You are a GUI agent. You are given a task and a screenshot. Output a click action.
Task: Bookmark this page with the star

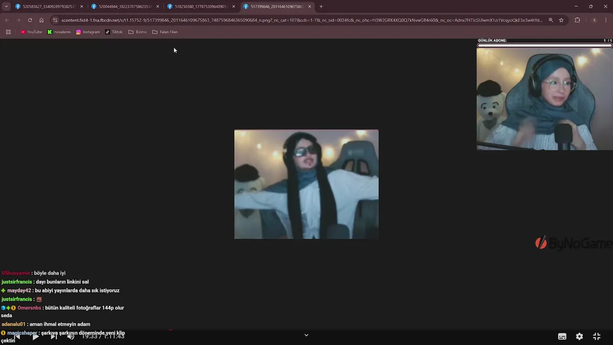pos(561,20)
